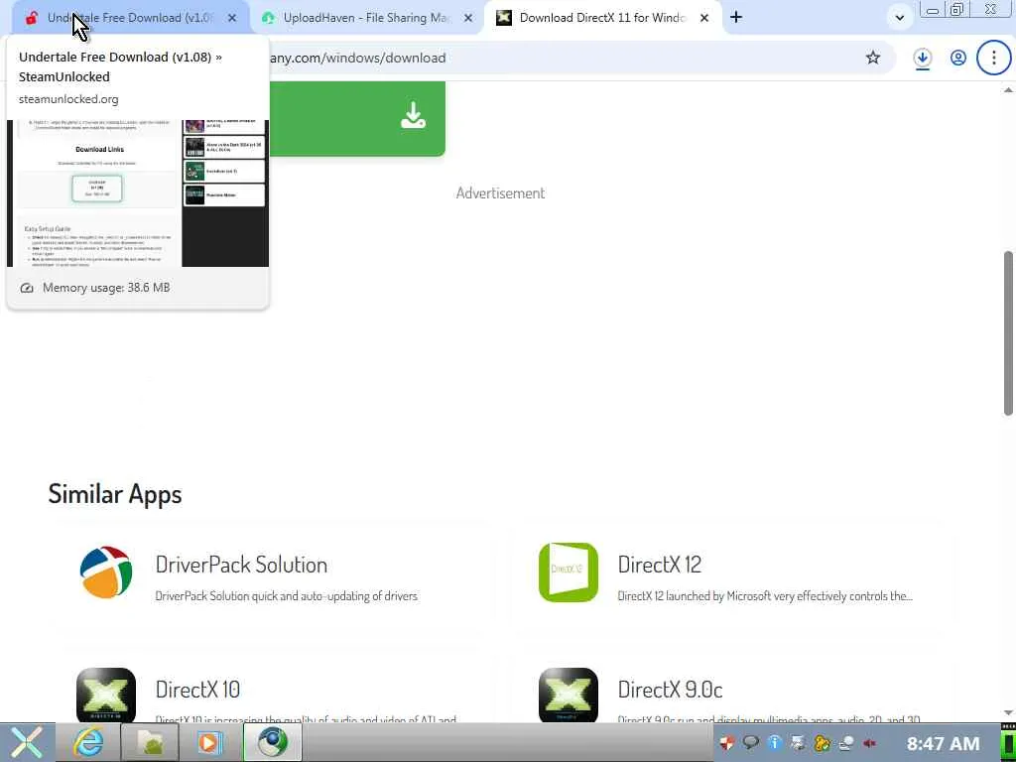The image size is (1016, 762).
Task: Click the Similar Apps heading
Action: [115, 494]
